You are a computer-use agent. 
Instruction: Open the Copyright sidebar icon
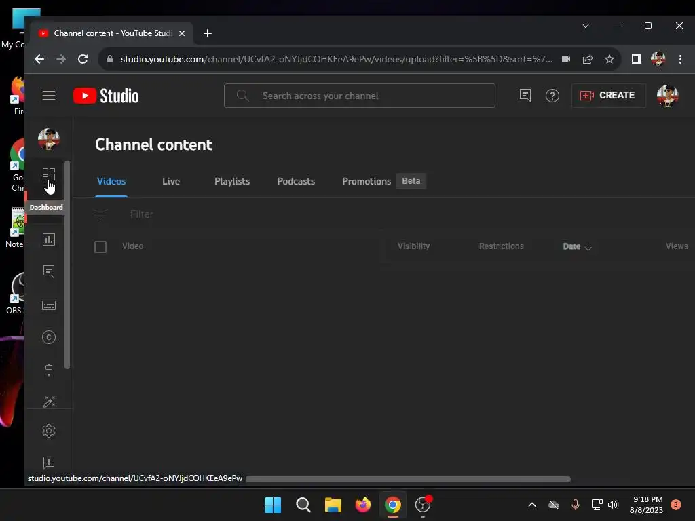point(49,337)
